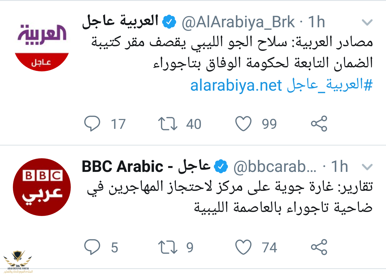Retweet the BBC Arabic tweet

[x=168, y=247]
